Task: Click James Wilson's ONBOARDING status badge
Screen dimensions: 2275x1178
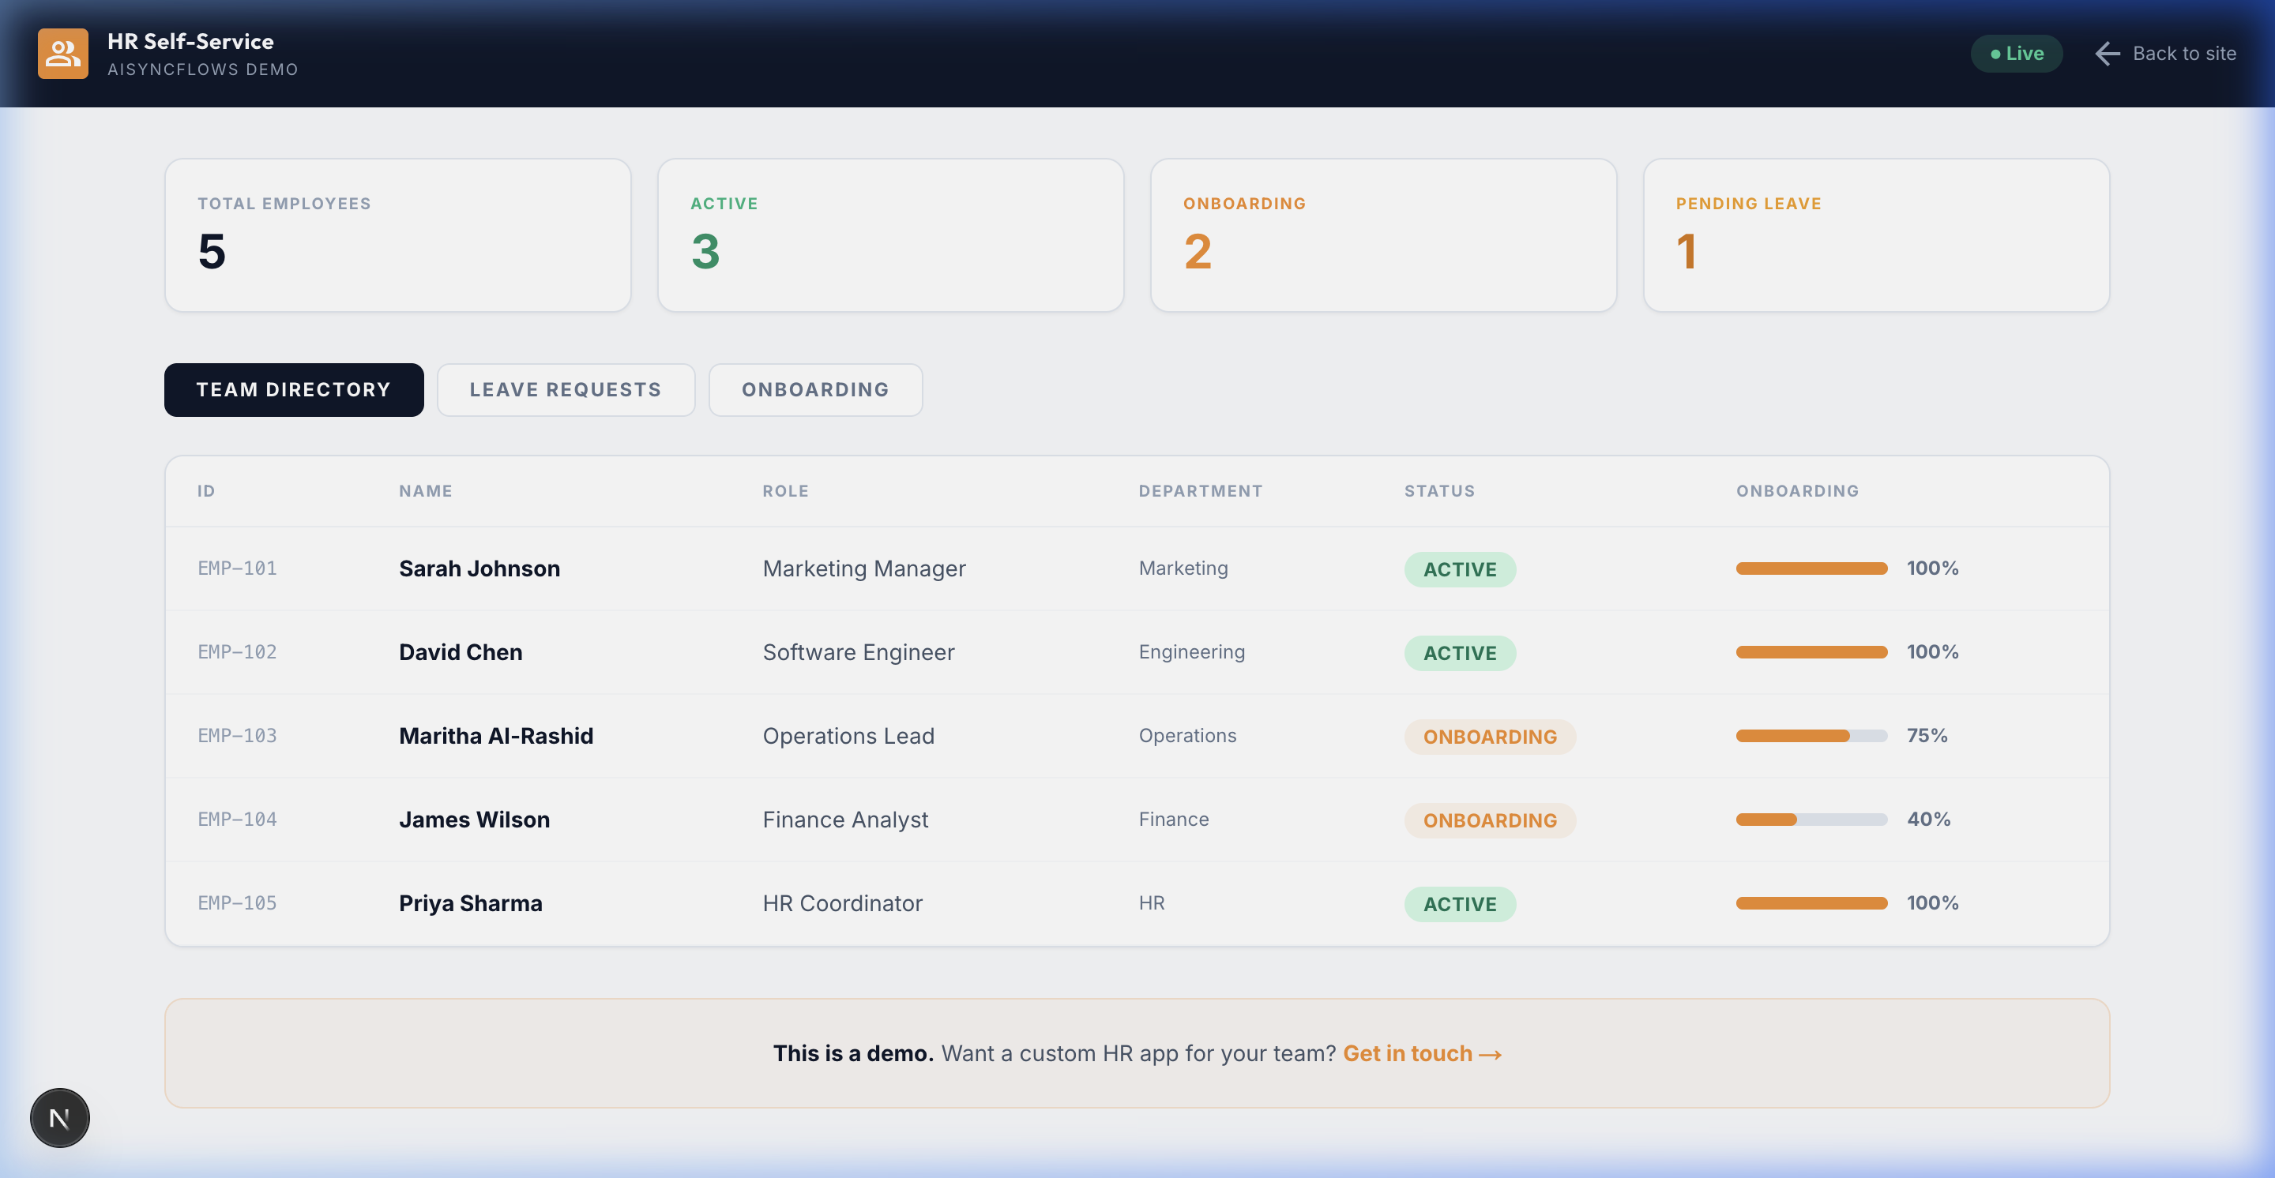Action: (1489, 820)
